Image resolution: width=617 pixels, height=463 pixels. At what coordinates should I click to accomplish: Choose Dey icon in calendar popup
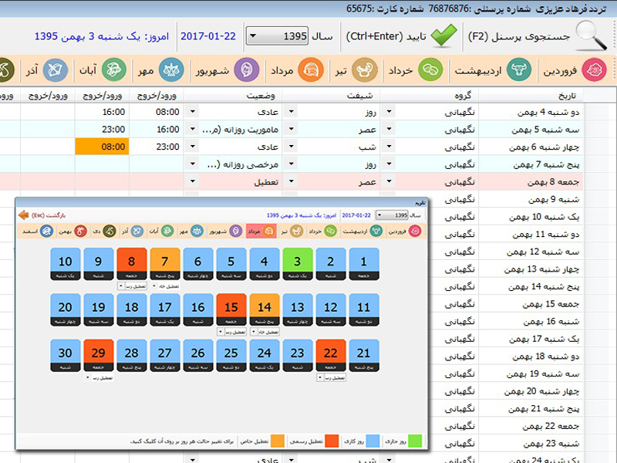pyautogui.click(x=110, y=231)
